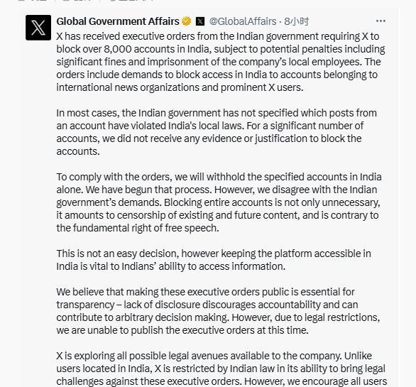Click the paragraph starting "In most cases"

pyautogui.click(x=217, y=132)
